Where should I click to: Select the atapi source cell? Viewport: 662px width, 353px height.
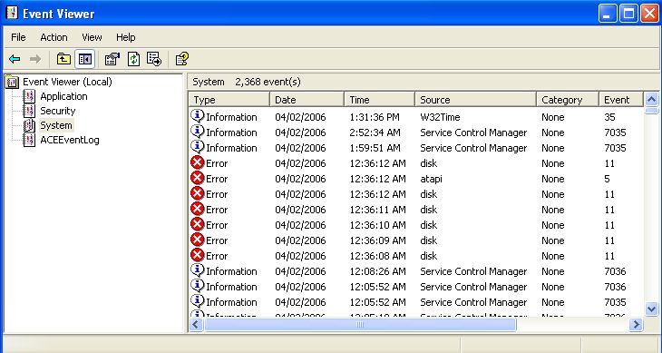431,179
